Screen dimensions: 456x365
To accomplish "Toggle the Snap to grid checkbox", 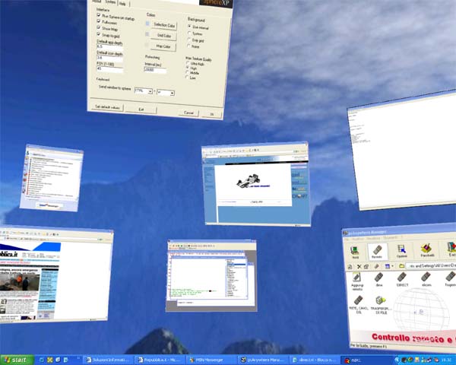I will [x=99, y=34].
